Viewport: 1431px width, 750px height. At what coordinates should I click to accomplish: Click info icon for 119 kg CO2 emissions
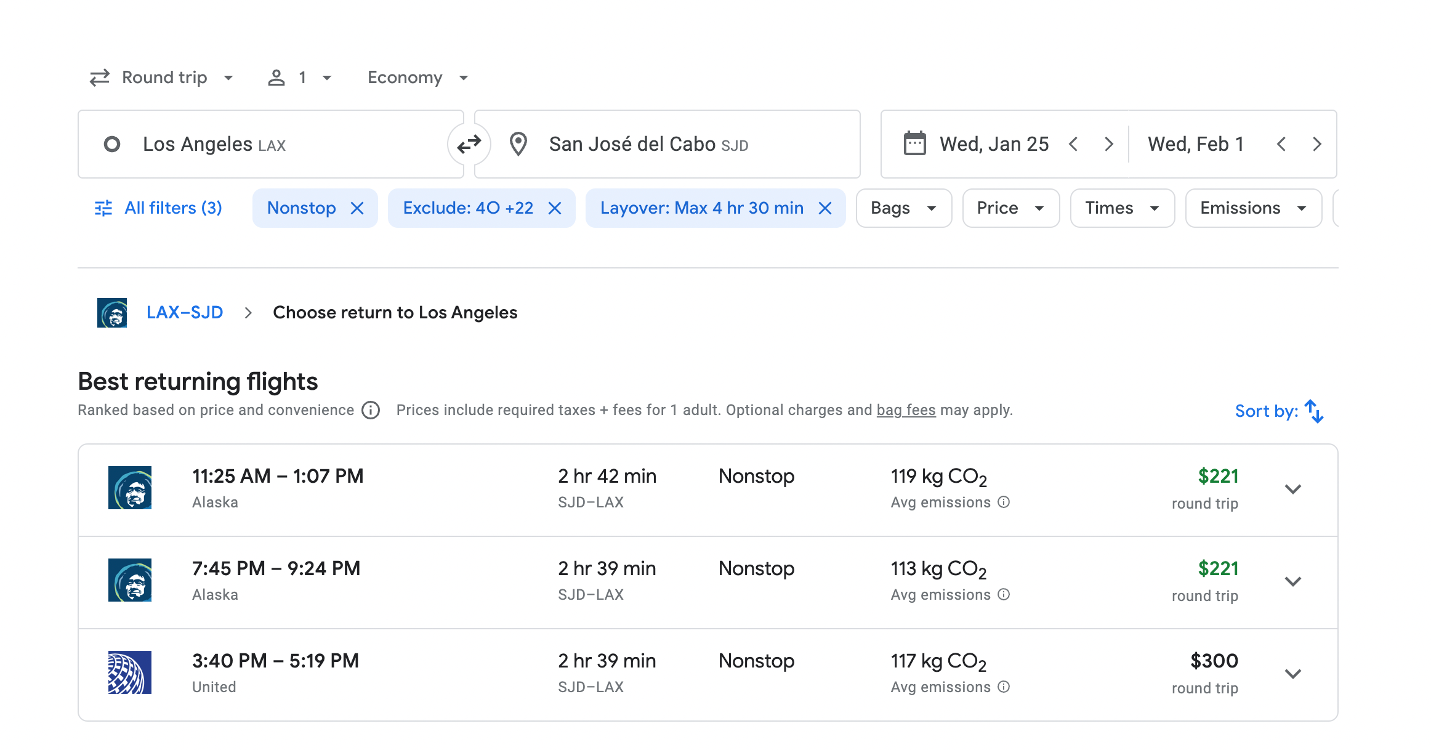[x=1004, y=502]
